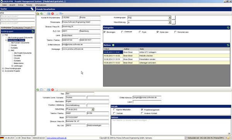Open the Kundengruppe dropdown arrow
Image resolution: width=232 pixels, height=140 pixels.
coord(170,18)
